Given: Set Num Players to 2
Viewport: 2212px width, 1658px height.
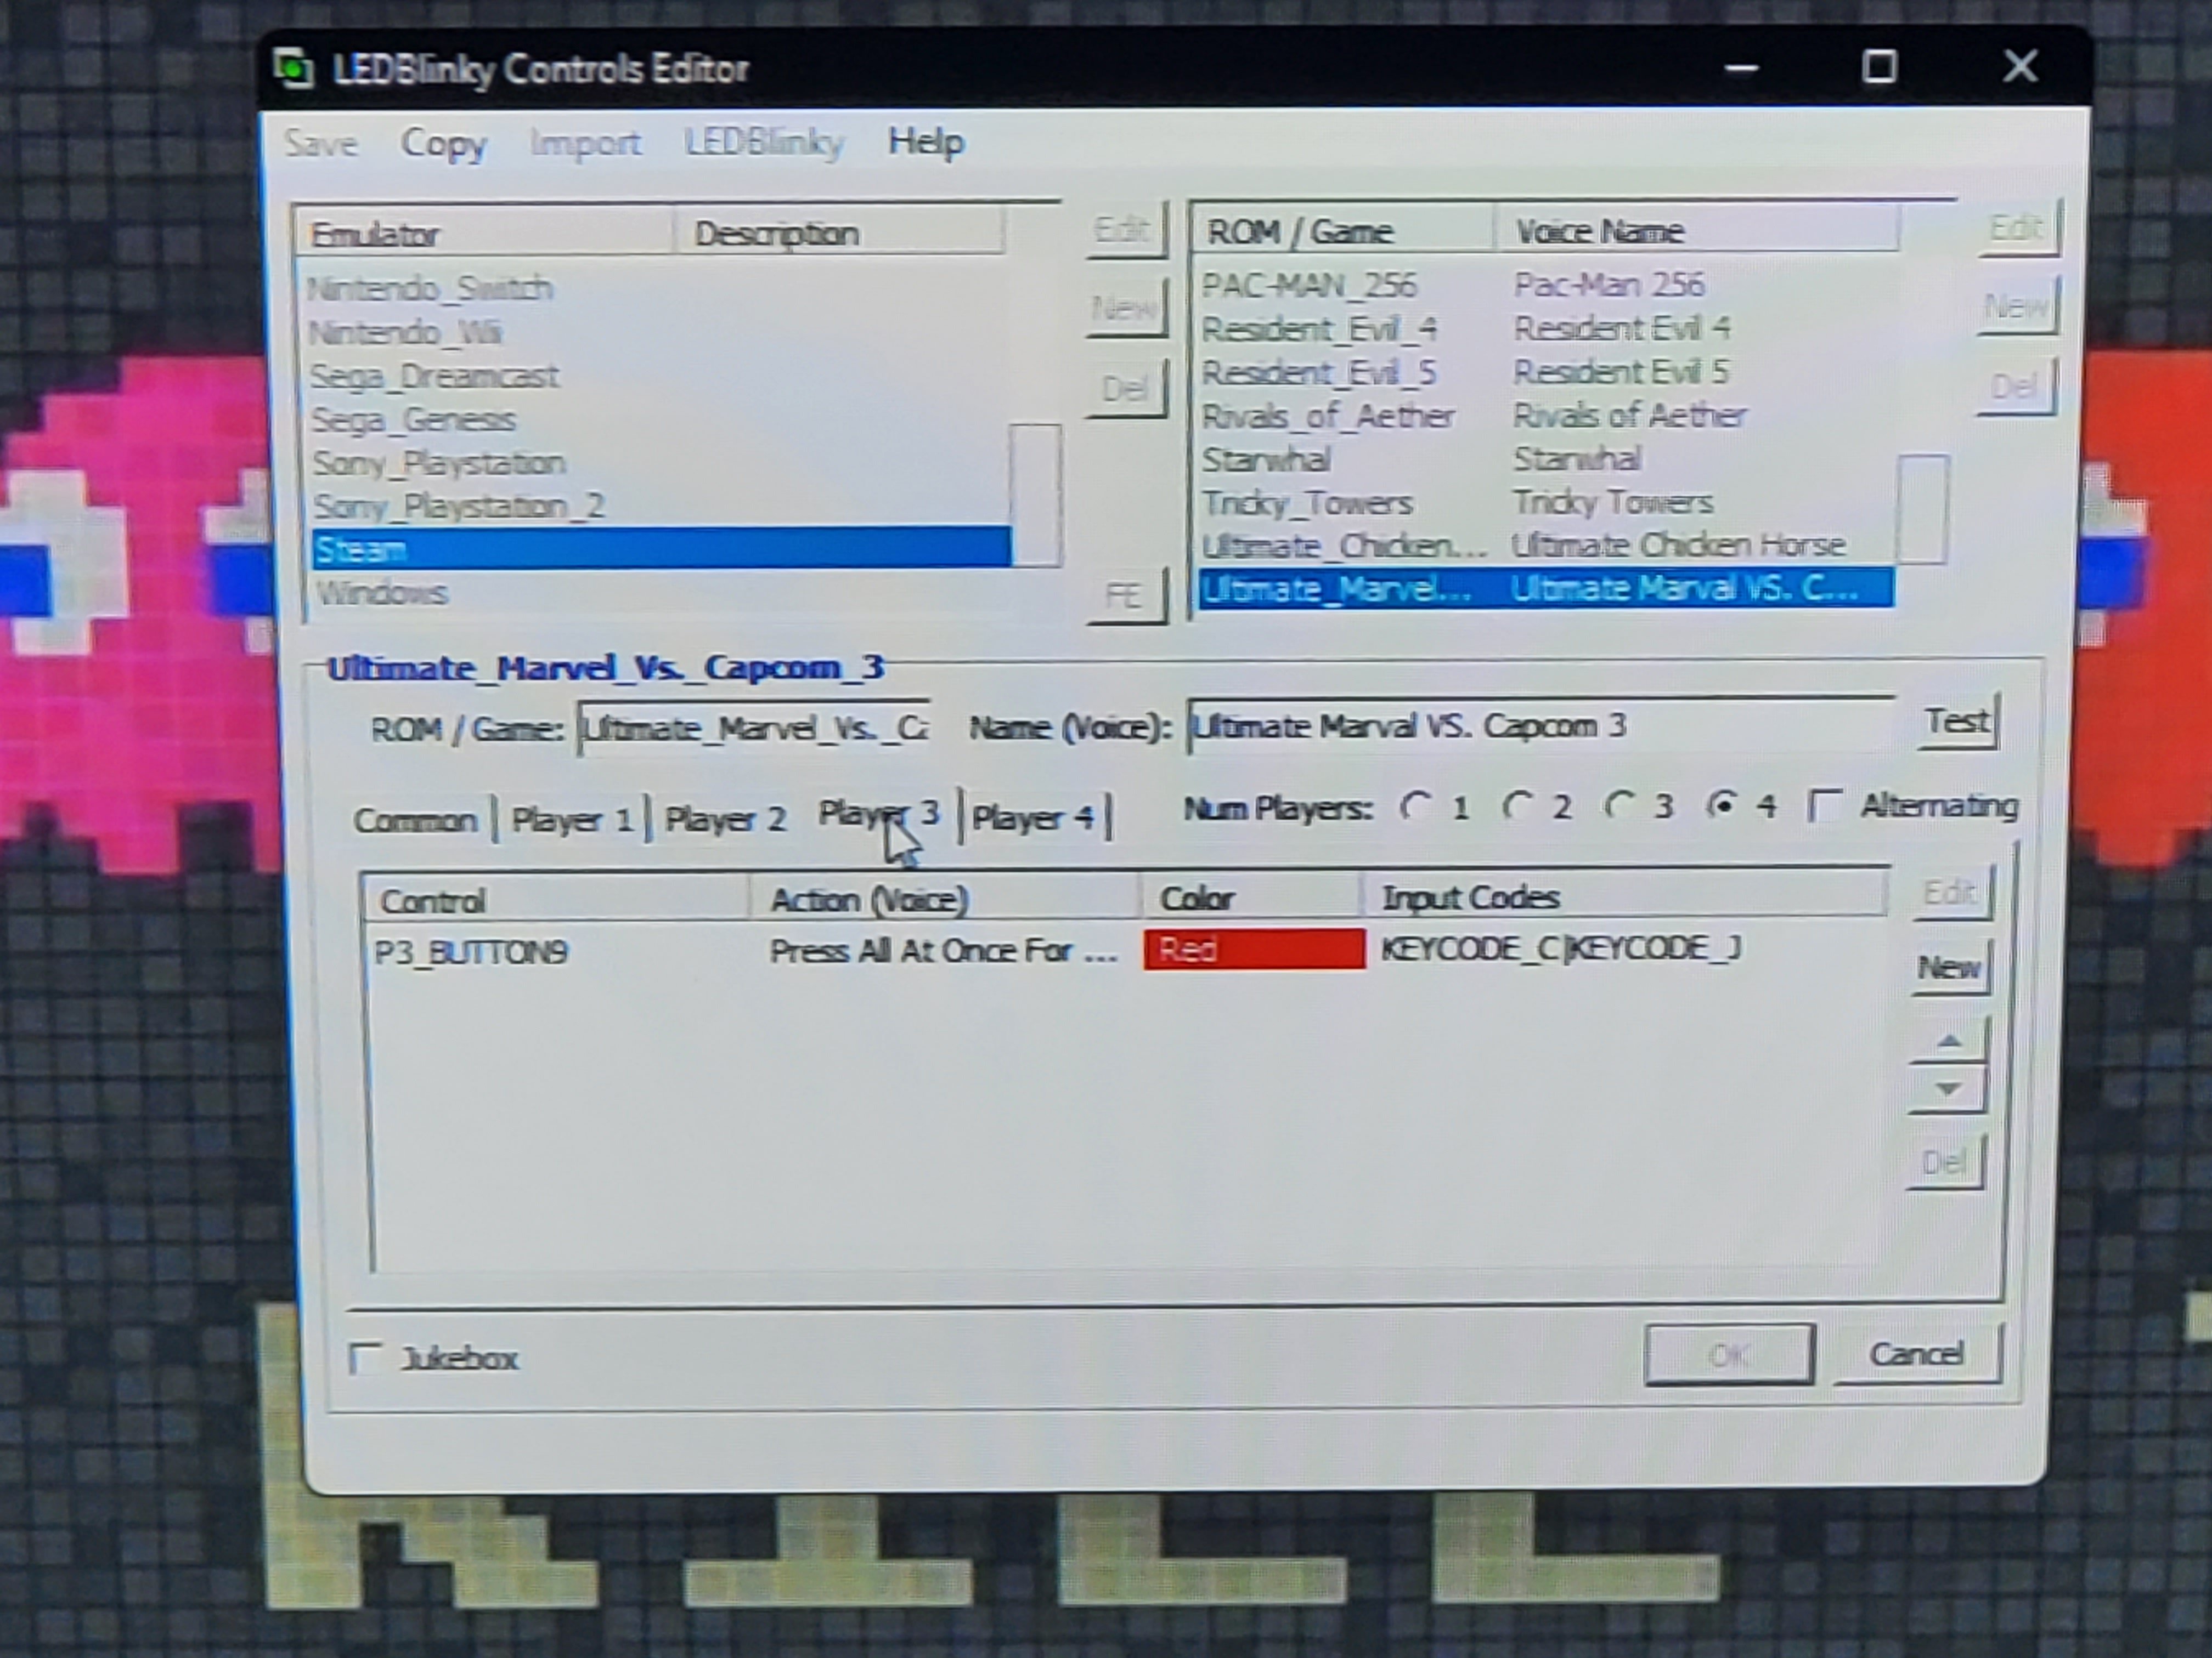Looking at the screenshot, I should point(1537,807).
